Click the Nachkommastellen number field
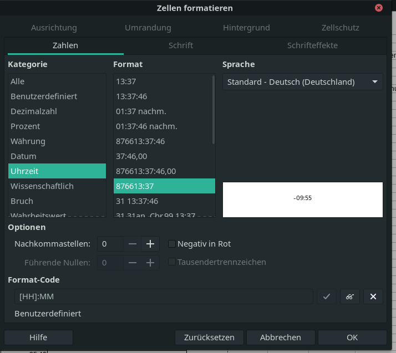This screenshot has height=353, width=396. click(110, 244)
